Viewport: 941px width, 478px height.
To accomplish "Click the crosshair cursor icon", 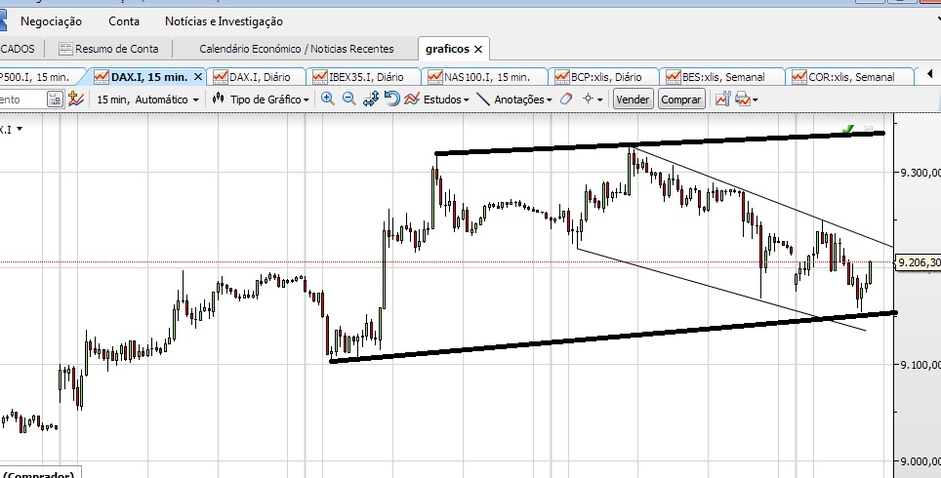I will click(588, 99).
